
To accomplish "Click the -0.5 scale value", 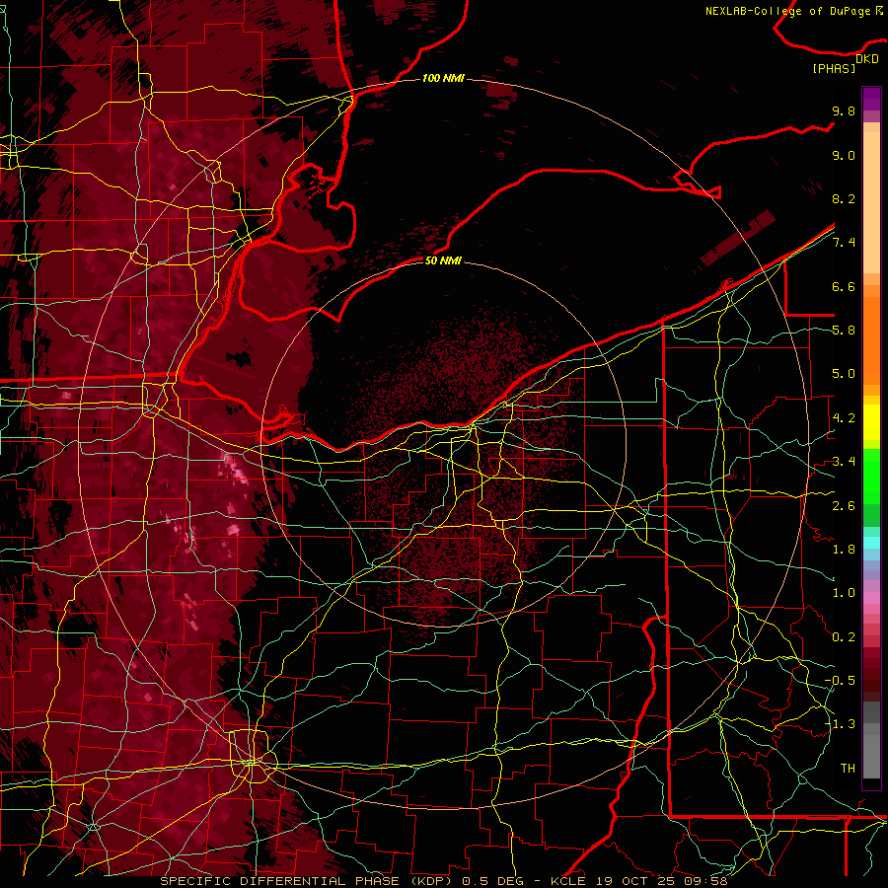I will point(840,681).
